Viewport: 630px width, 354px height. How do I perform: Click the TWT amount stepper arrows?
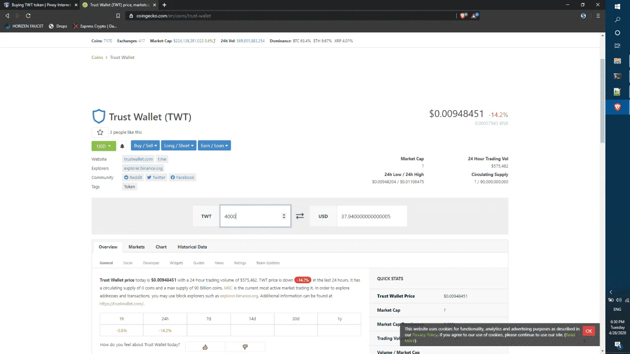(284, 216)
